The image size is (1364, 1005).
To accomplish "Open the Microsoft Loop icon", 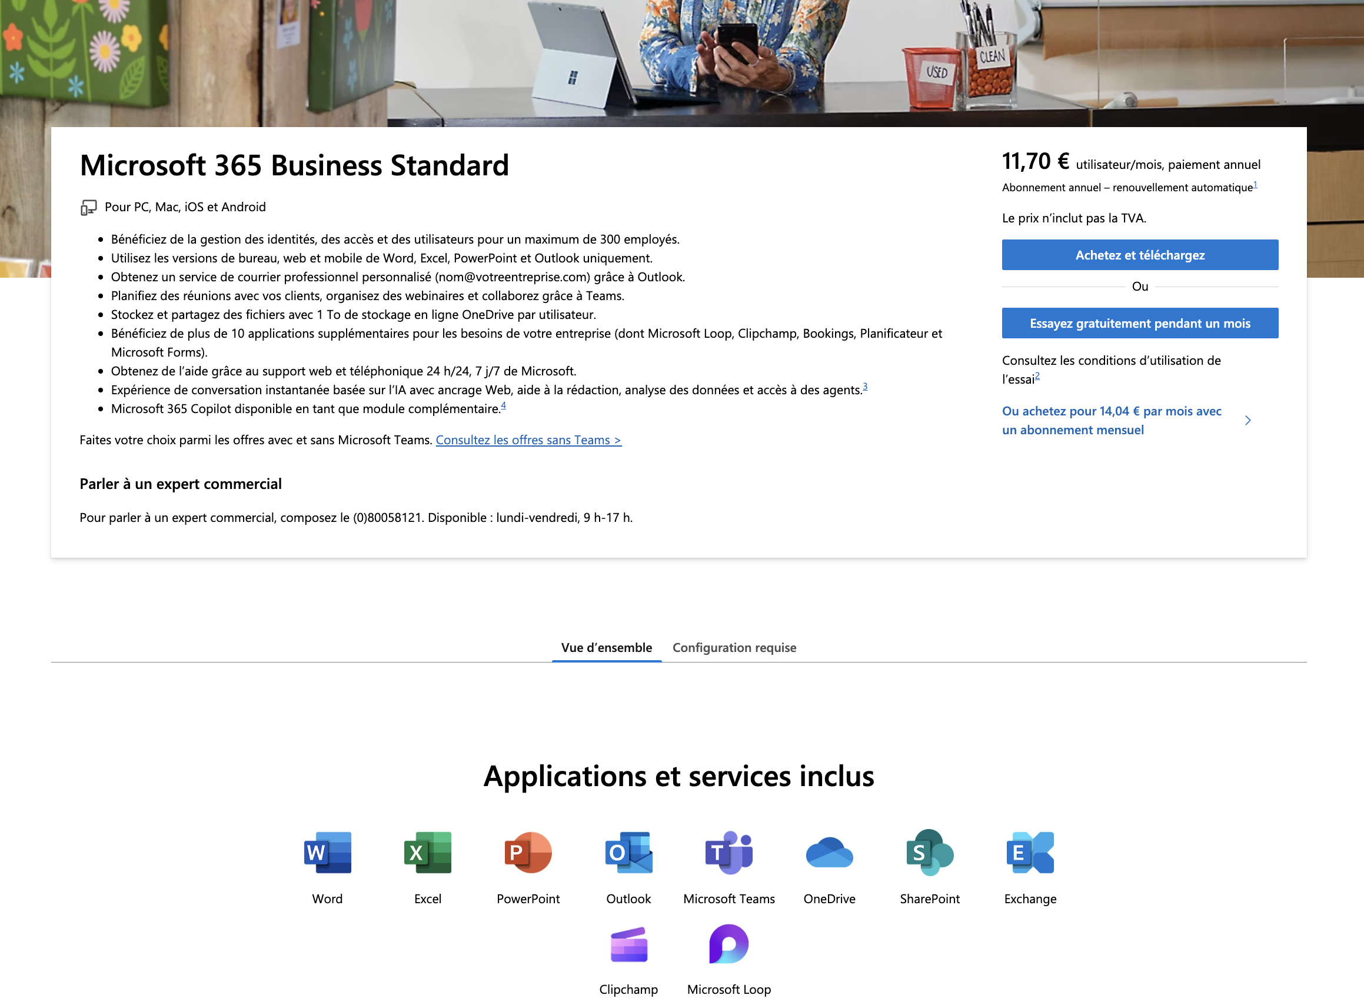I will point(729,944).
